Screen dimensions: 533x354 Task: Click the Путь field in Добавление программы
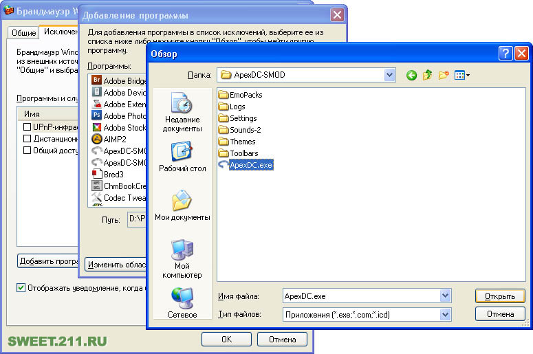click(137, 219)
